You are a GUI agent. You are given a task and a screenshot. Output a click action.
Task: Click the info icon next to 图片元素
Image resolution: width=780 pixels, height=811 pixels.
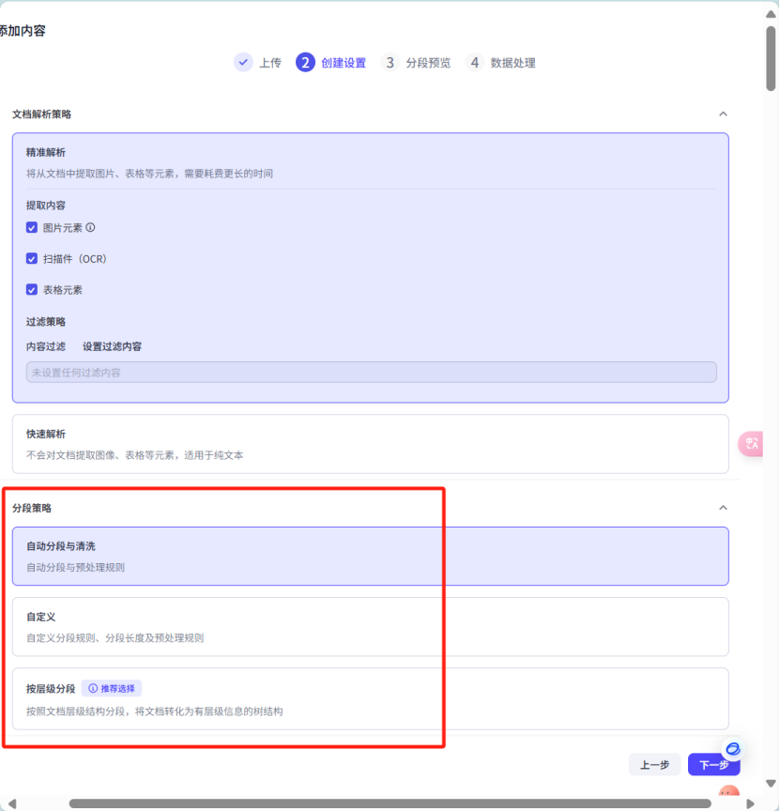[90, 227]
